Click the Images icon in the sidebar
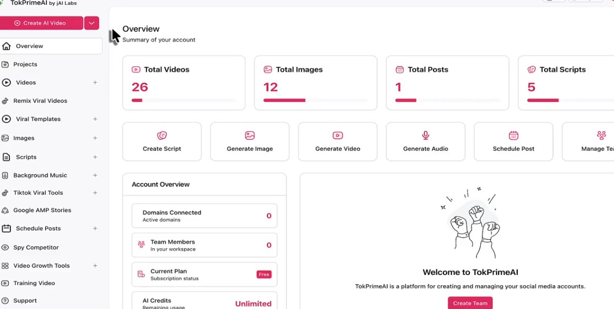614x309 pixels. click(x=5, y=138)
